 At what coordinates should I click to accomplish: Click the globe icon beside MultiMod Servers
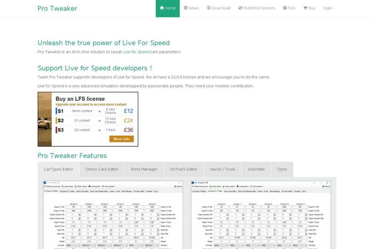click(x=240, y=8)
